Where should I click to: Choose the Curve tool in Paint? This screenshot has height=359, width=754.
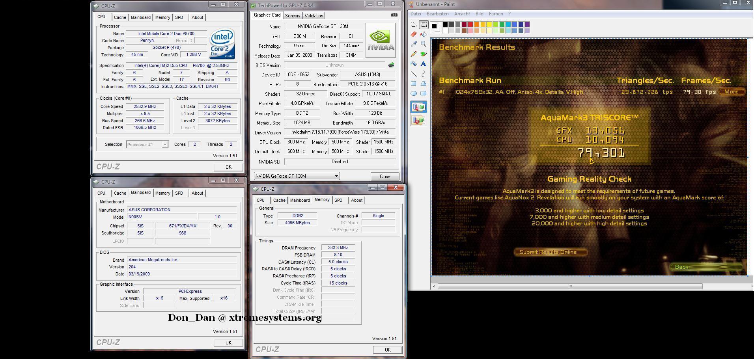pos(424,74)
